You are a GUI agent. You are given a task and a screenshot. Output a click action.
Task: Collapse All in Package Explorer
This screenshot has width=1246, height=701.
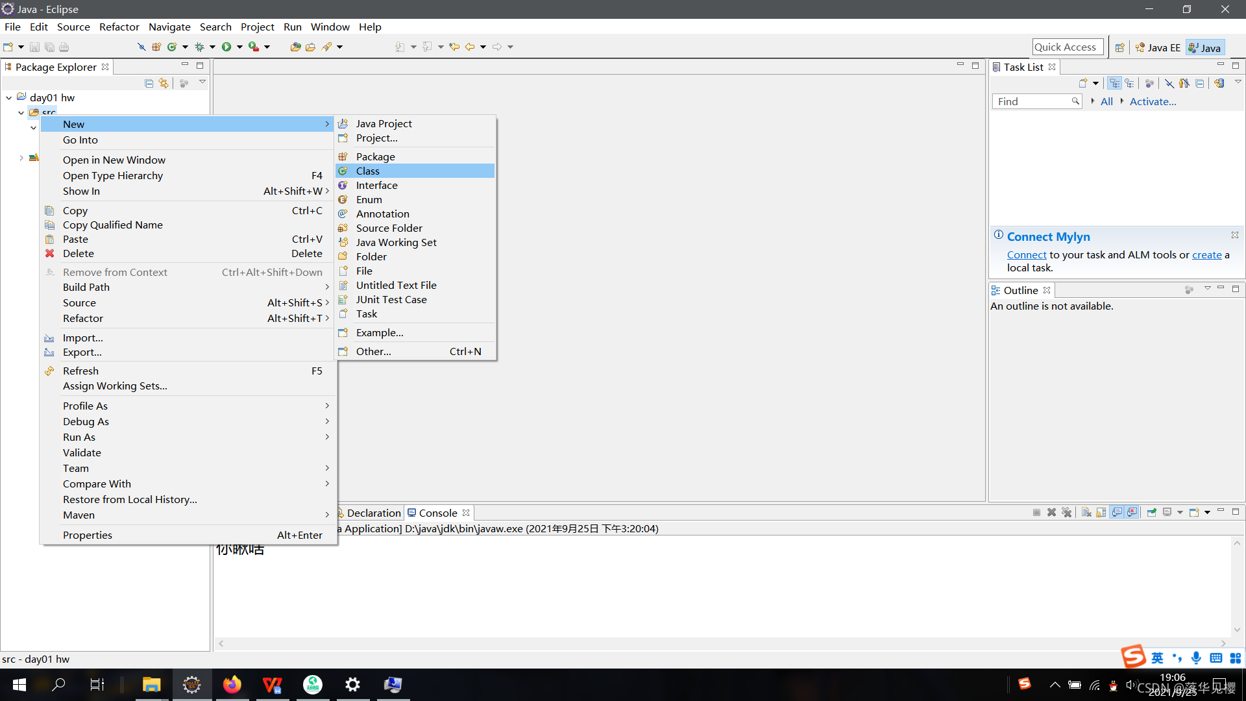[149, 83]
